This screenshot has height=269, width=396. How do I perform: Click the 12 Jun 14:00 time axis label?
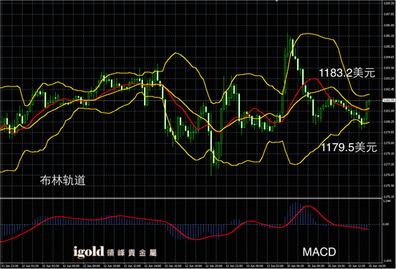point(153,265)
